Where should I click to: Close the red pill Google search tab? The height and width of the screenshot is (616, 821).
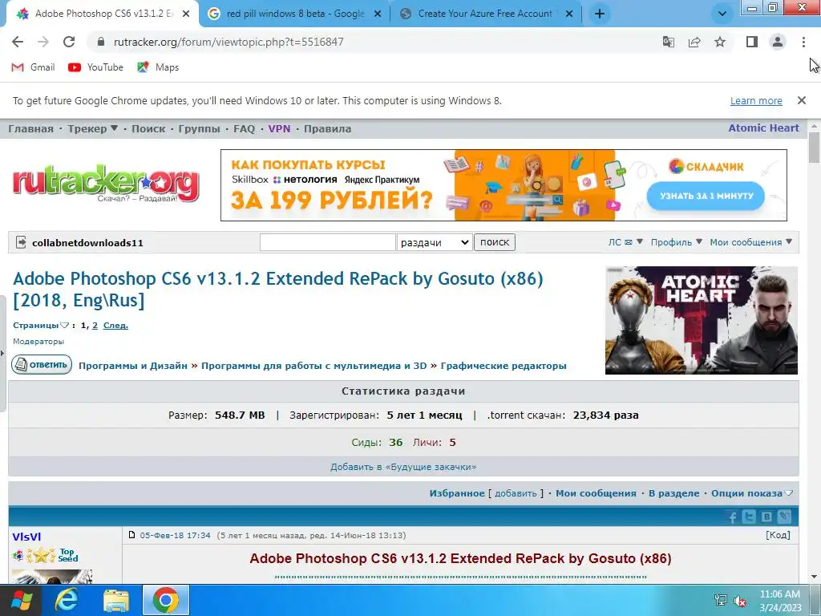pos(378,14)
